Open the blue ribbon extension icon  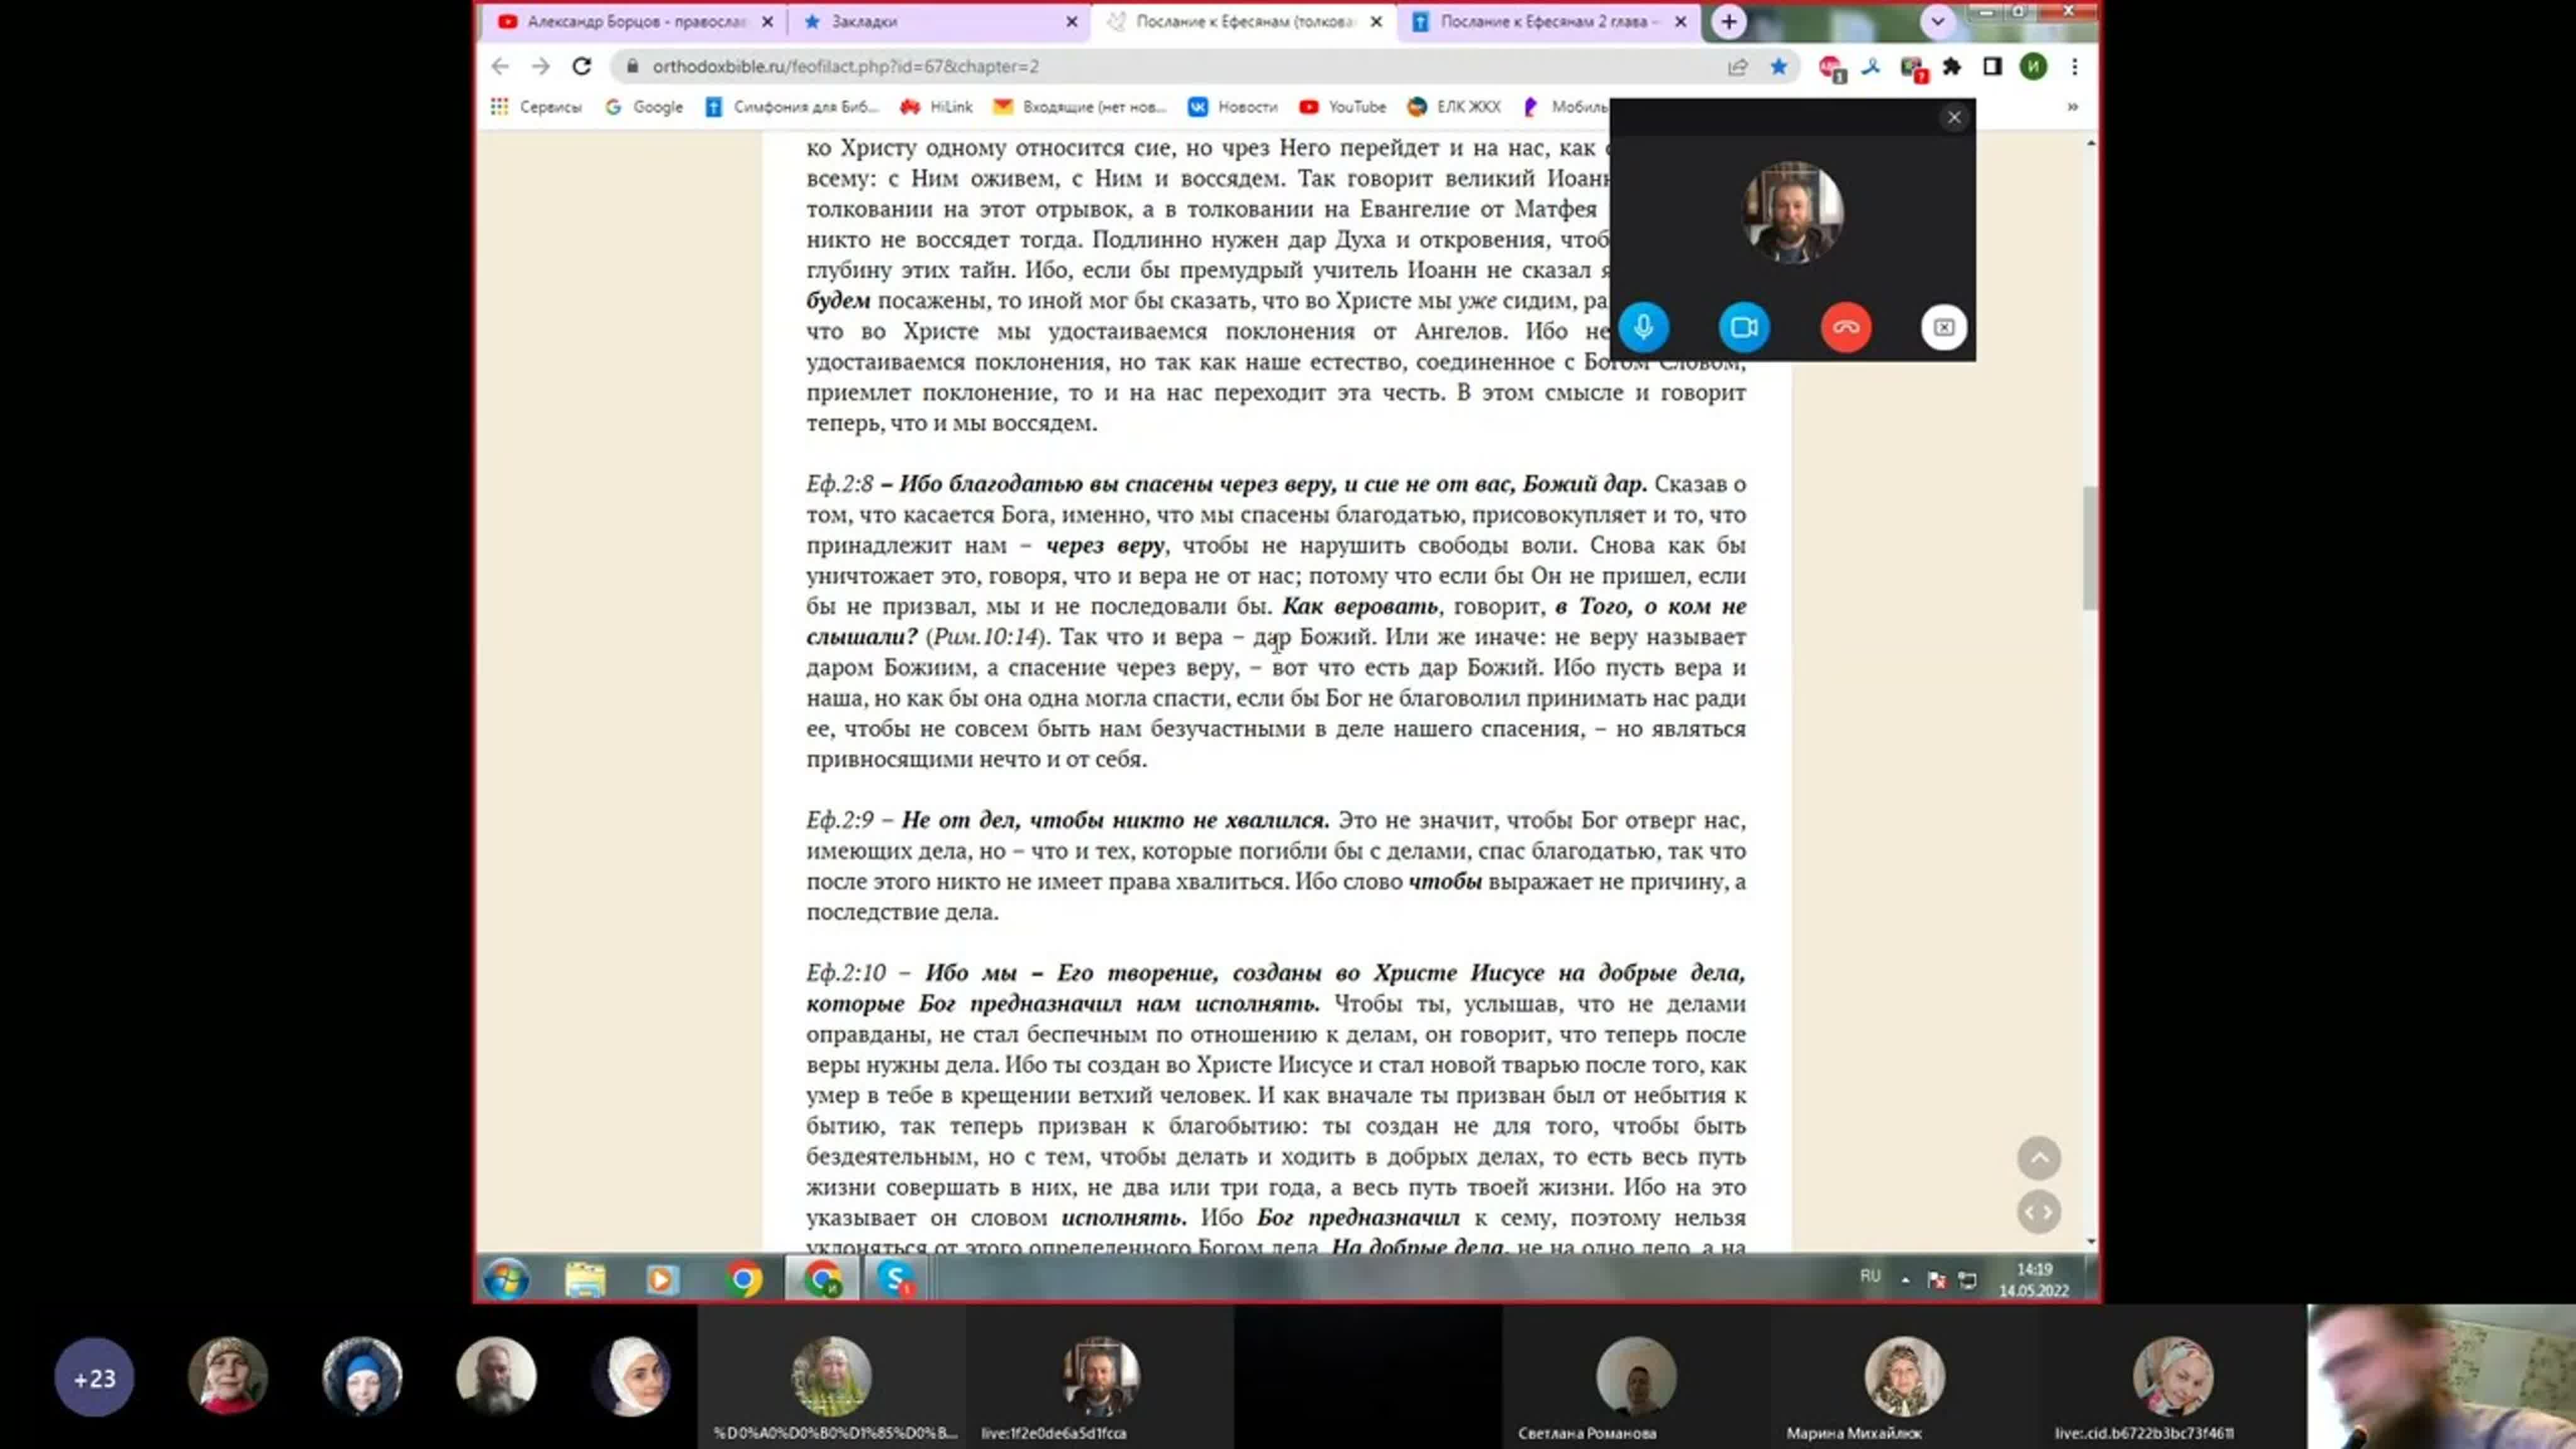(x=1871, y=67)
